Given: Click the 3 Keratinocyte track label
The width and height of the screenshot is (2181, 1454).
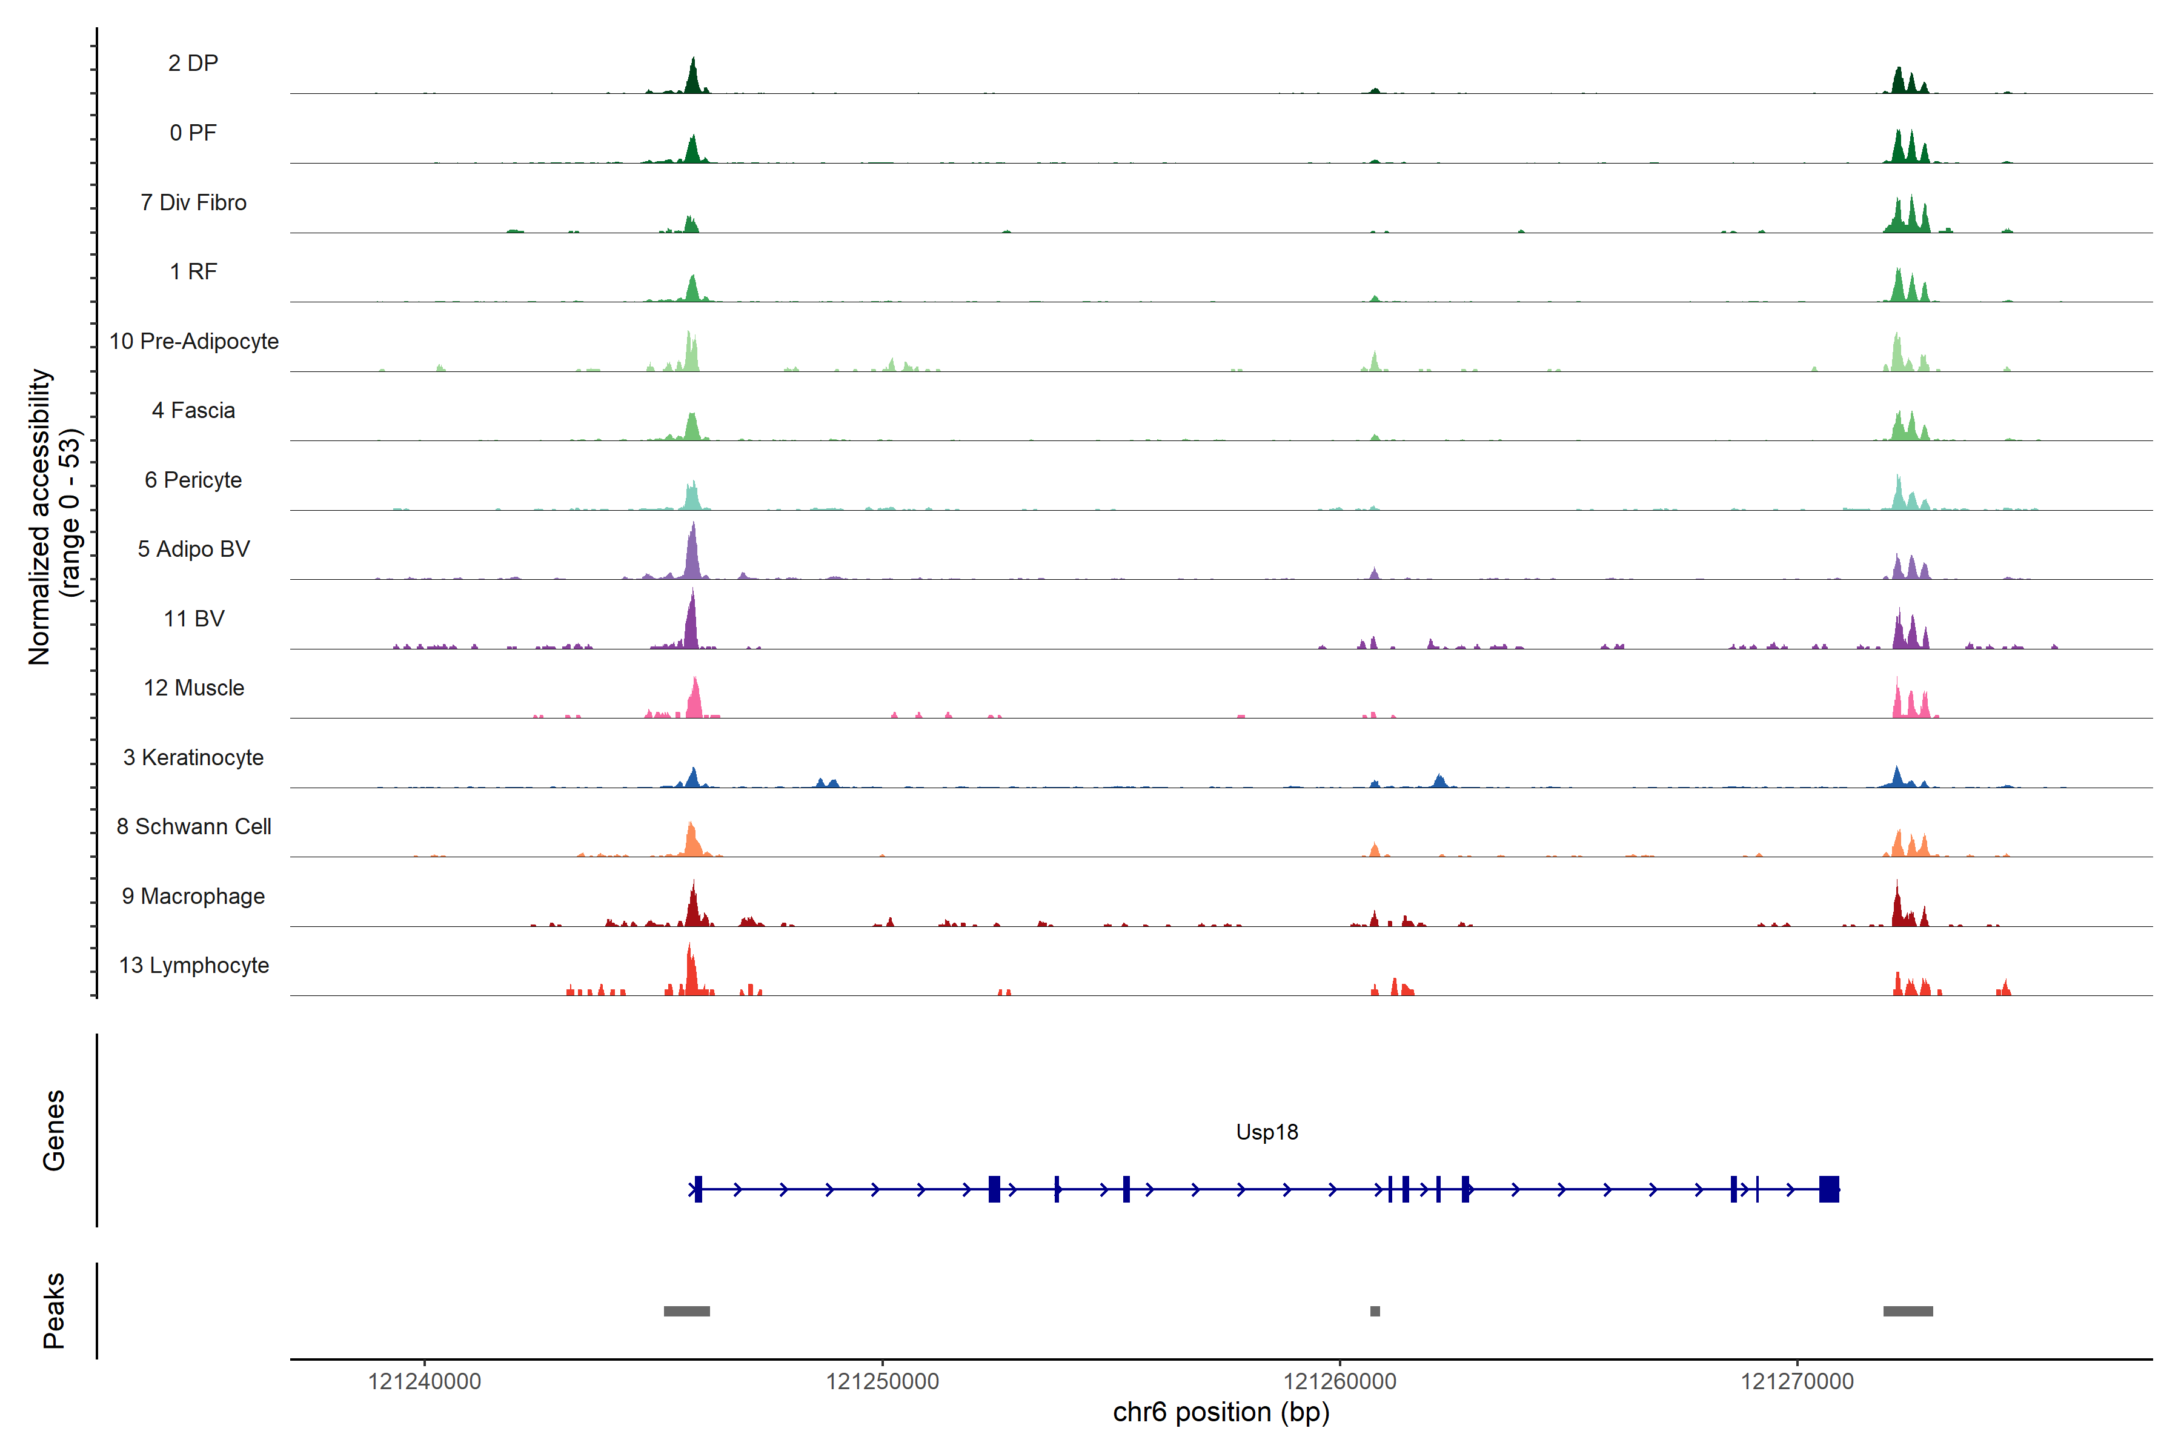Looking at the screenshot, I should click(193, 758).
